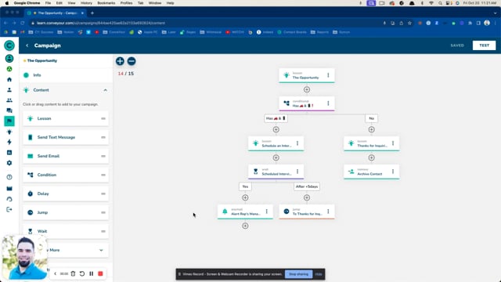Open the support headset sidebar icon
501x282 pixels.
9,199
